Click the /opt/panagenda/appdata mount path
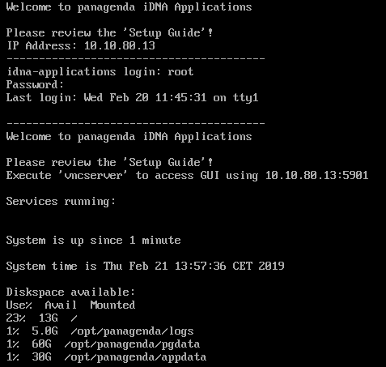This screenshot has width=386, height=367. 135,357
